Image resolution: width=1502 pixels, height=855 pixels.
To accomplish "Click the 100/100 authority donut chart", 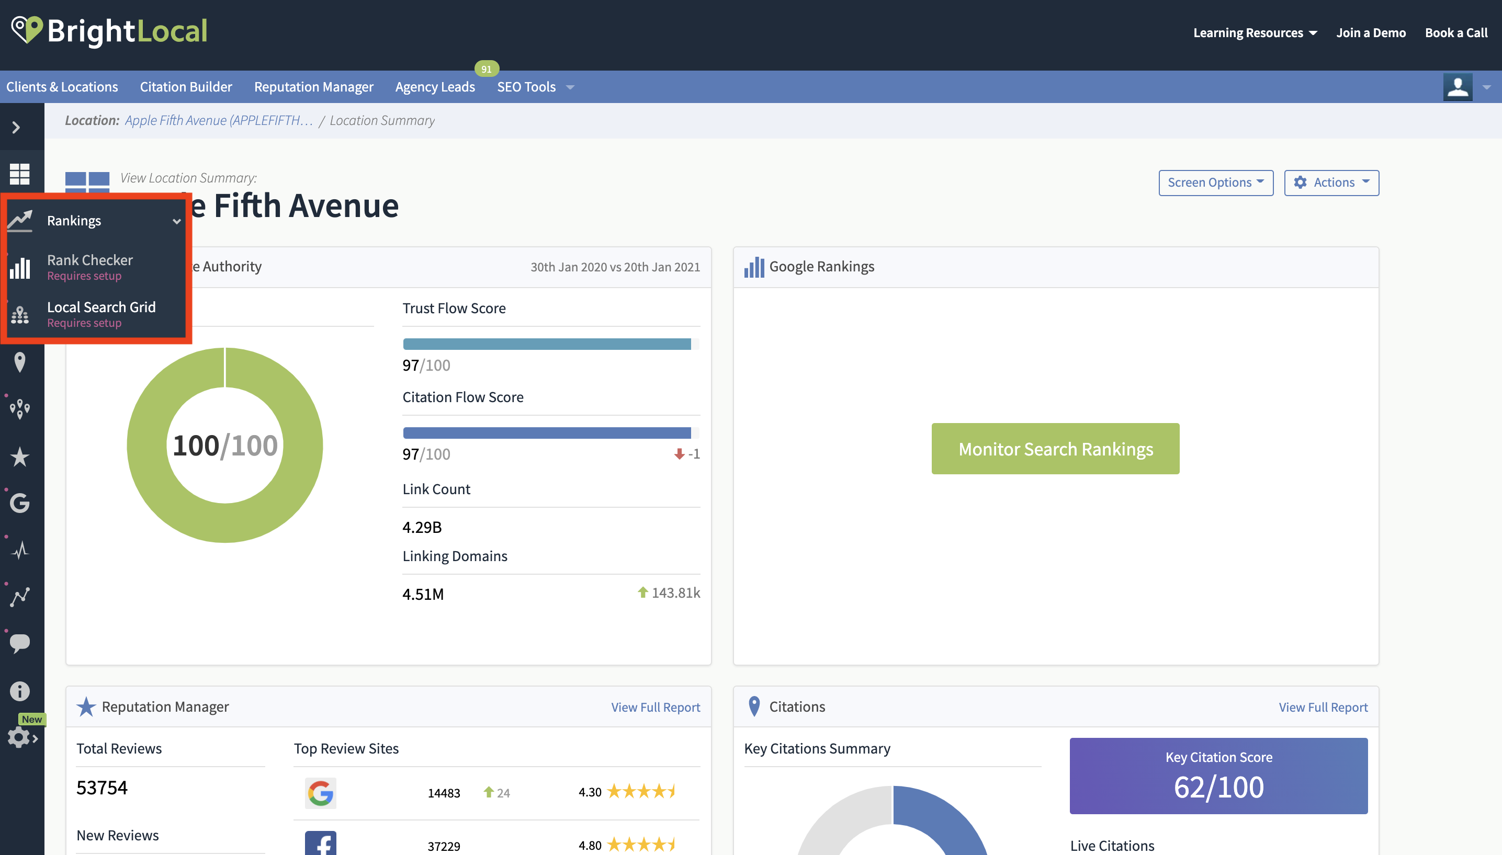I will (x=225, y=445).
